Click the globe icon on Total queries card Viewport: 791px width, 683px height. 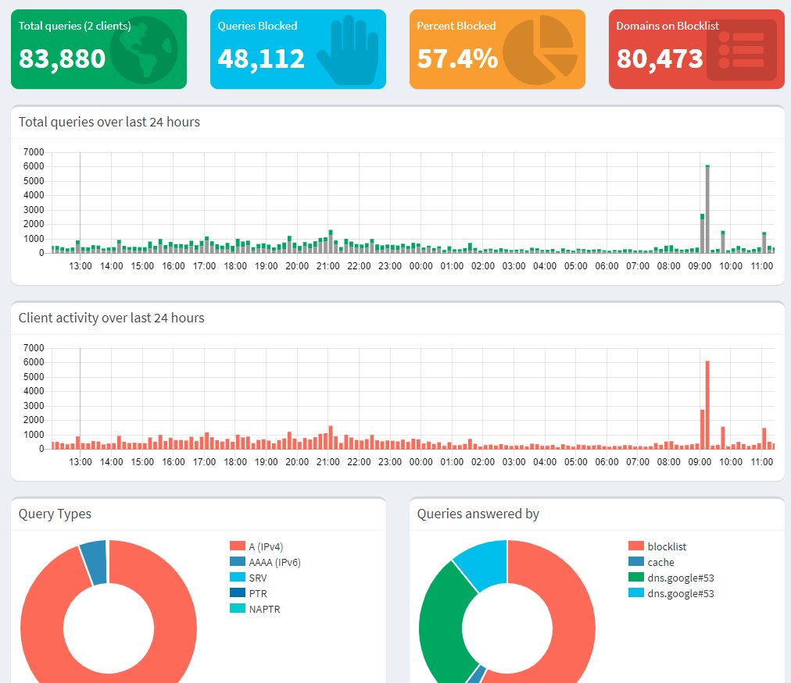coord(144,50)
